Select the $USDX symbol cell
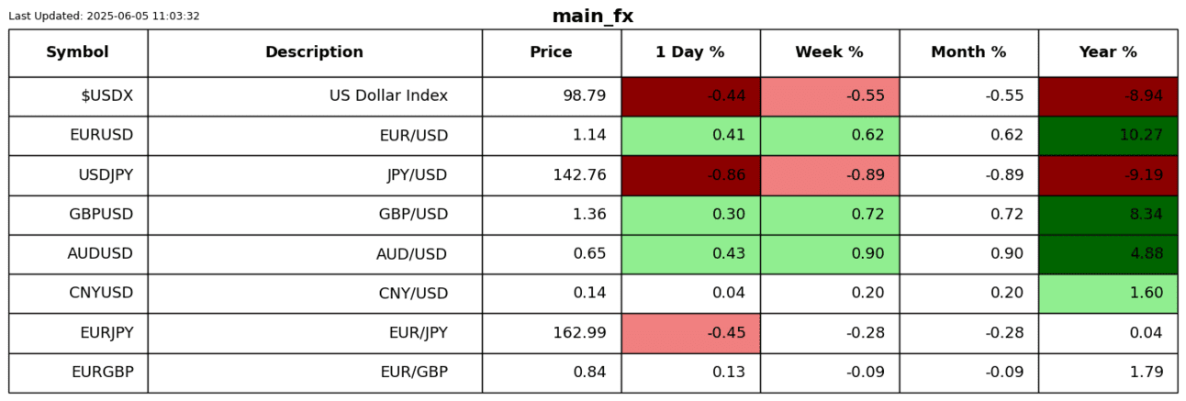 tap(106, 96)
